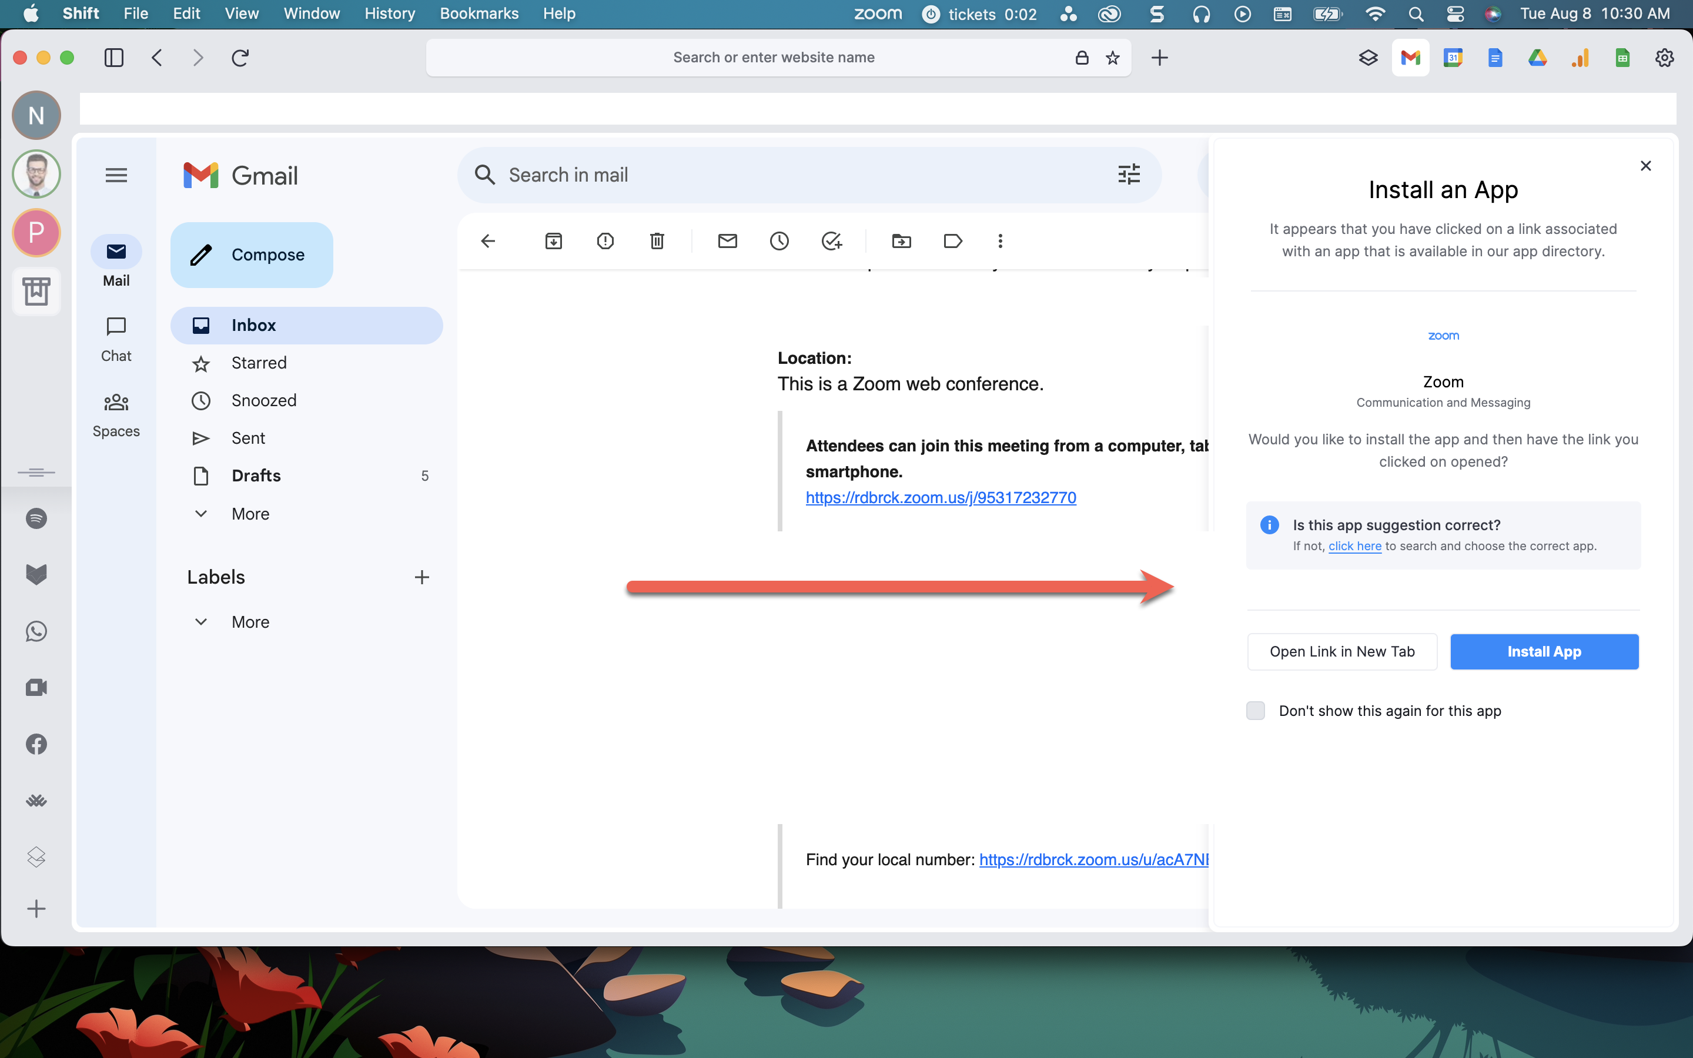
Task: Open the Google Docs app icon
Action: tap(1495, 58)
